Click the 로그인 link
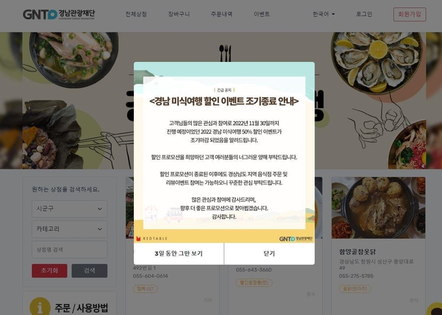 tap(364, 14)
